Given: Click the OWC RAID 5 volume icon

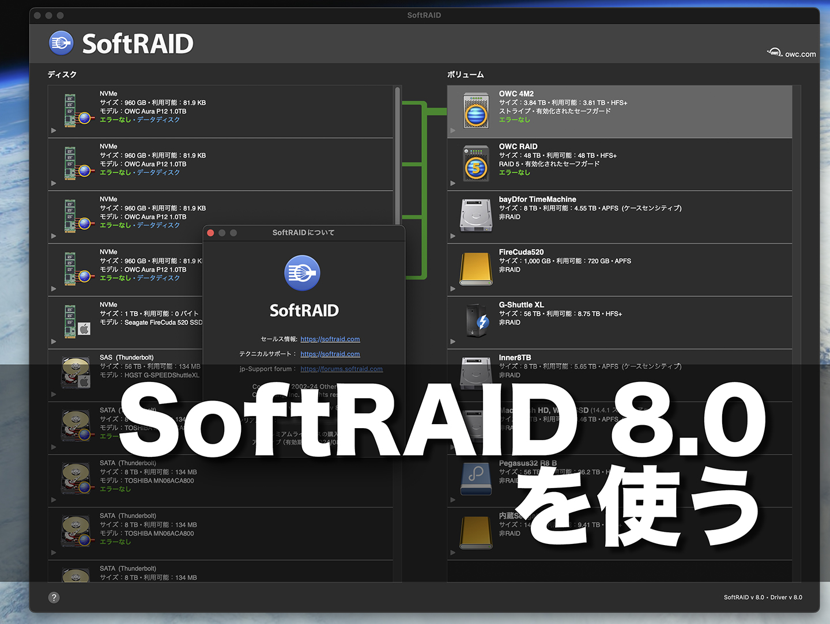Looking at the screenshot, I should pos(475,162).
